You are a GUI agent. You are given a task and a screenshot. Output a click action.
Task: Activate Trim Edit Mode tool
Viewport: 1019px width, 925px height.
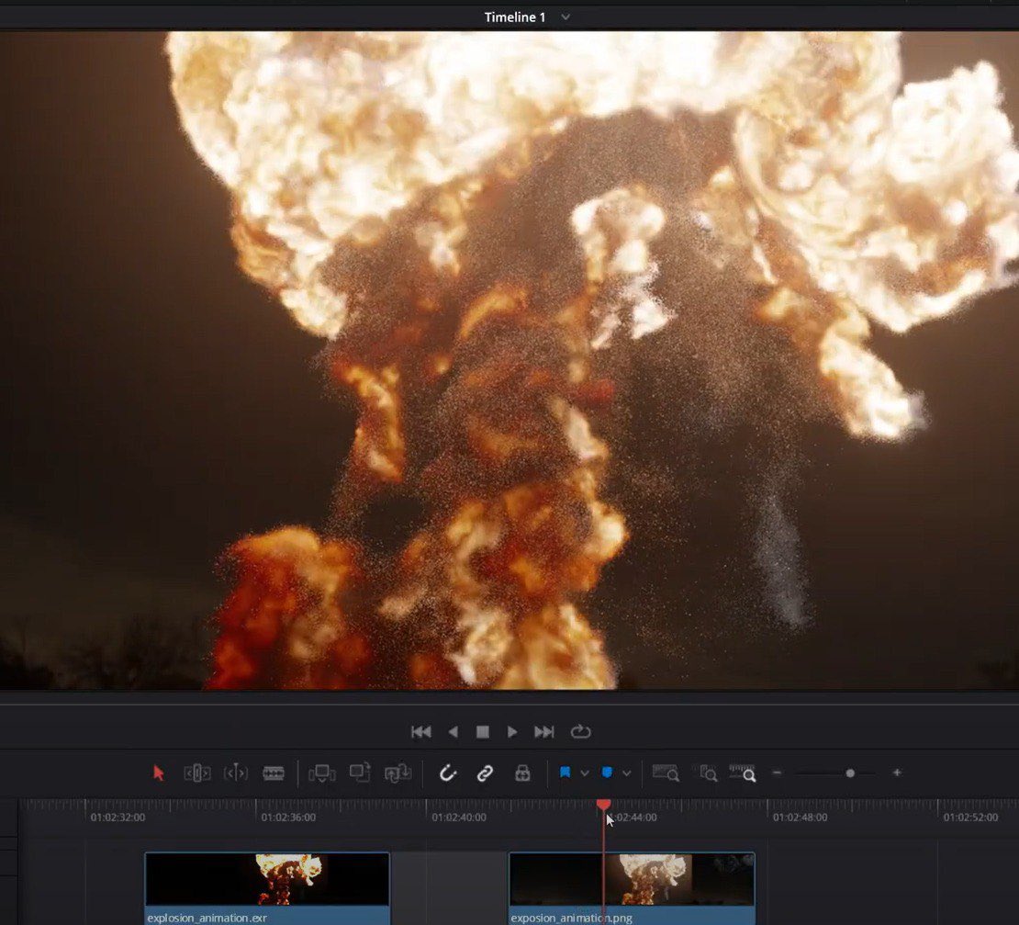(197, 773)
